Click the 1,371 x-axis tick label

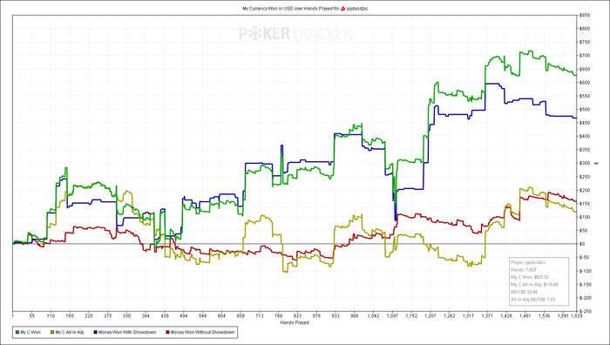tap(487, 316)
